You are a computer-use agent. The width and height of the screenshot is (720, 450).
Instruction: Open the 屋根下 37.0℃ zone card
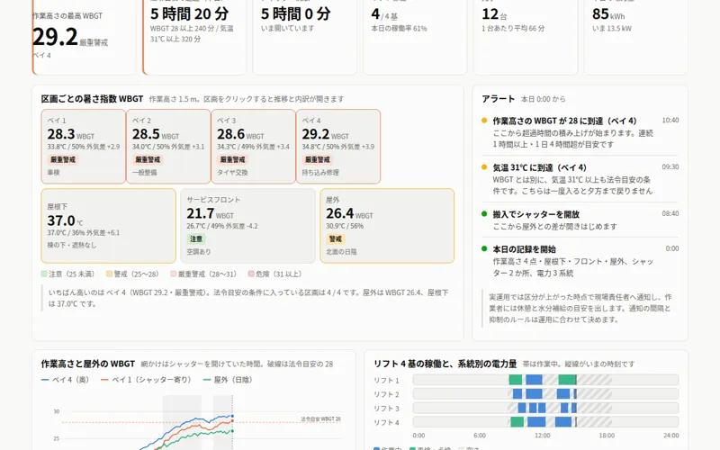(108, 226)
